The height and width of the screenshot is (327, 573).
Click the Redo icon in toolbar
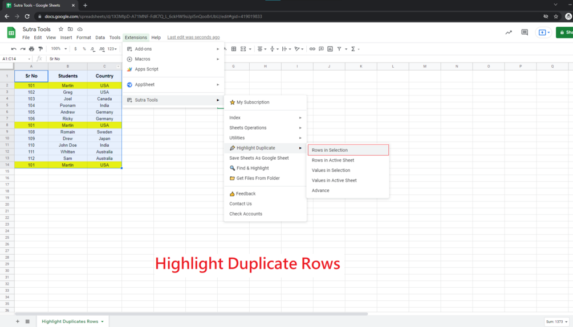coord(23,49)
